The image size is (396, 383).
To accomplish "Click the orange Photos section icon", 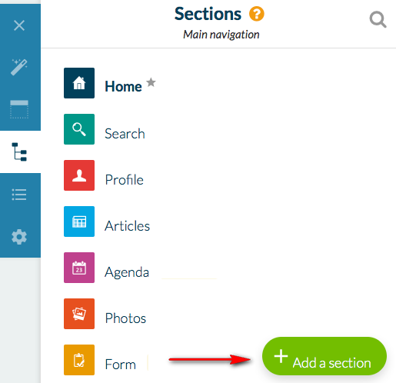I will click(x=79, y=314).
